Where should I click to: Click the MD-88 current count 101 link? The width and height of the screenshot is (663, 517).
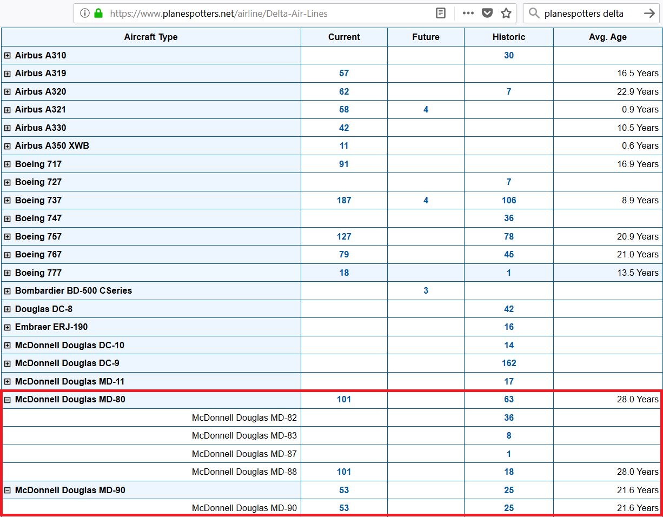click(x=344, y=472)
